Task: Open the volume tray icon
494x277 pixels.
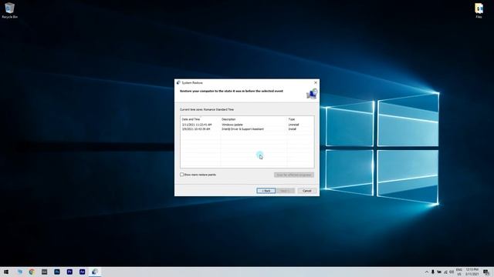Action: [452, 272]
